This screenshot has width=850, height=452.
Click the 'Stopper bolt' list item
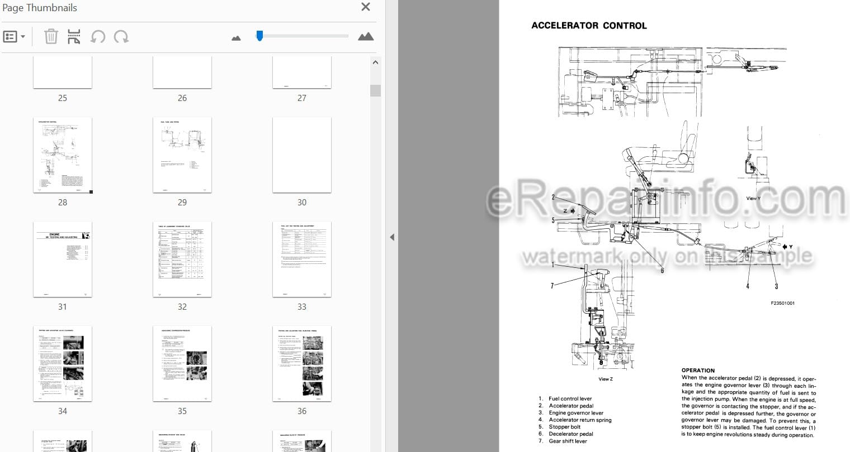pos(565,427)
